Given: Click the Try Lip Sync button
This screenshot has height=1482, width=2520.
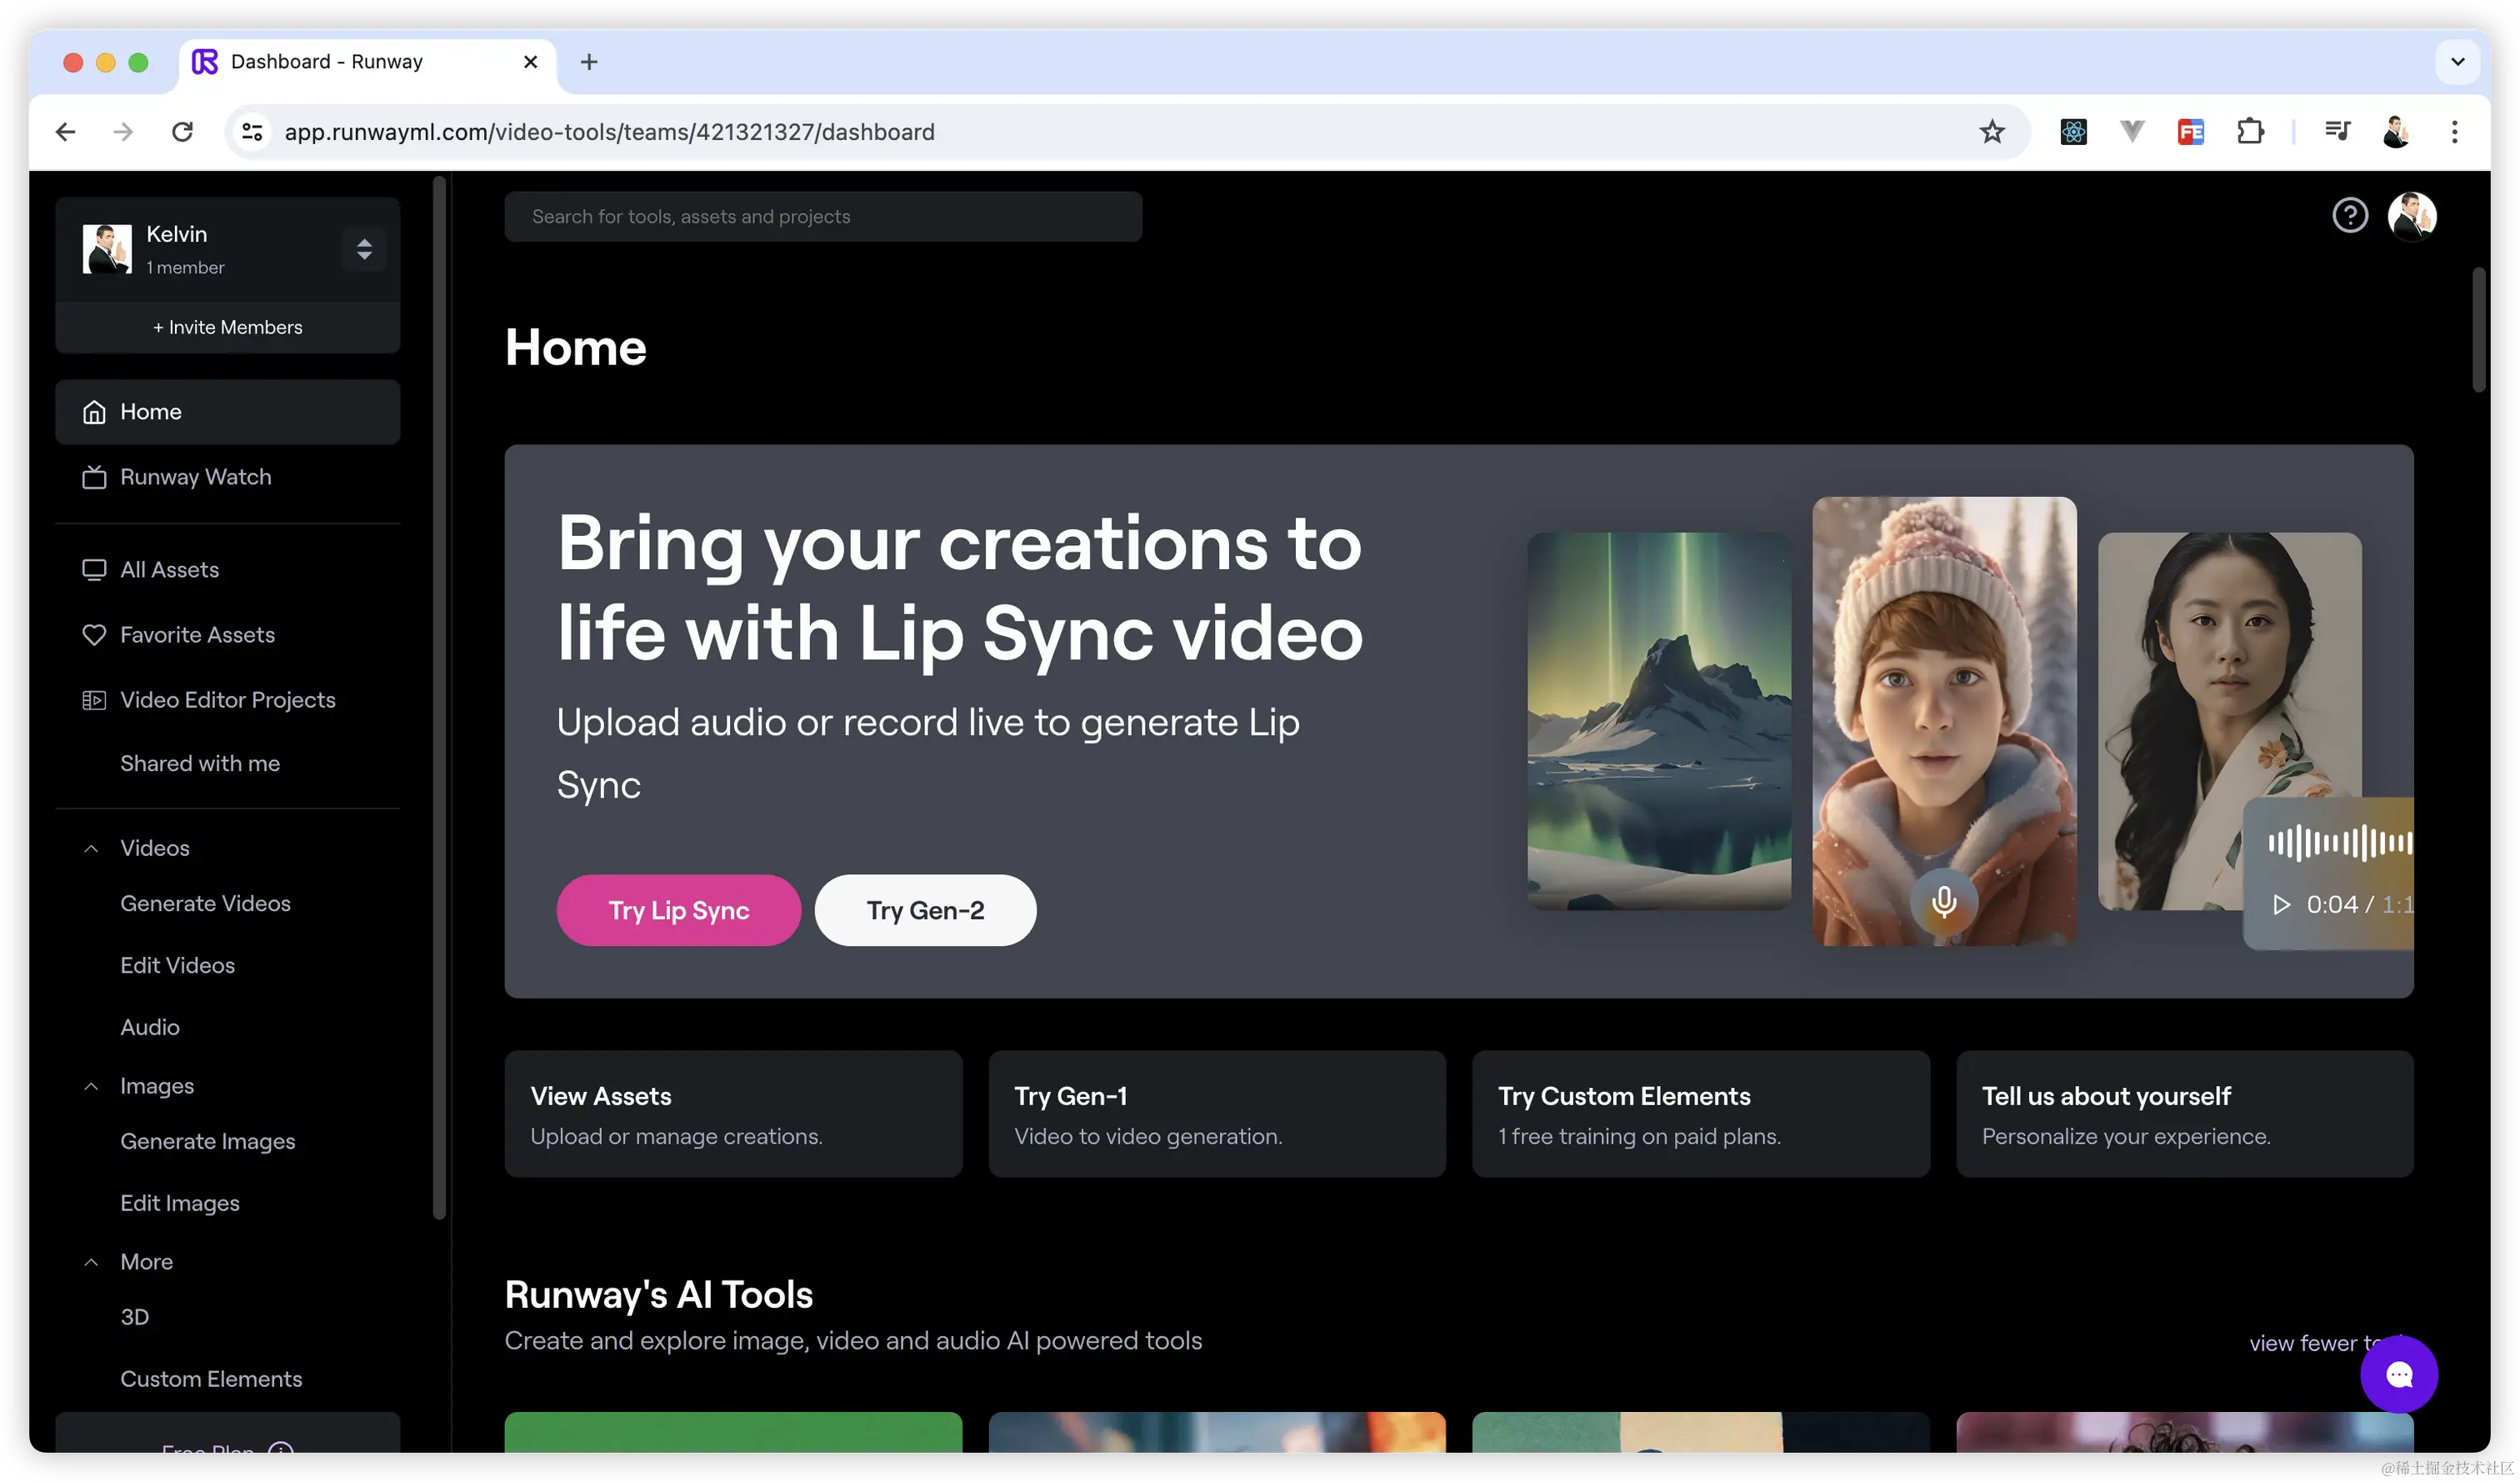Looking at the screenshot, I should (x=678, y=910).
